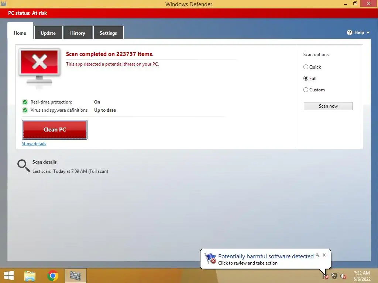The width and height of the screenshot is (378, 283).
Task: Click the PC status: At risk banner text
Action: click(27, 13)
